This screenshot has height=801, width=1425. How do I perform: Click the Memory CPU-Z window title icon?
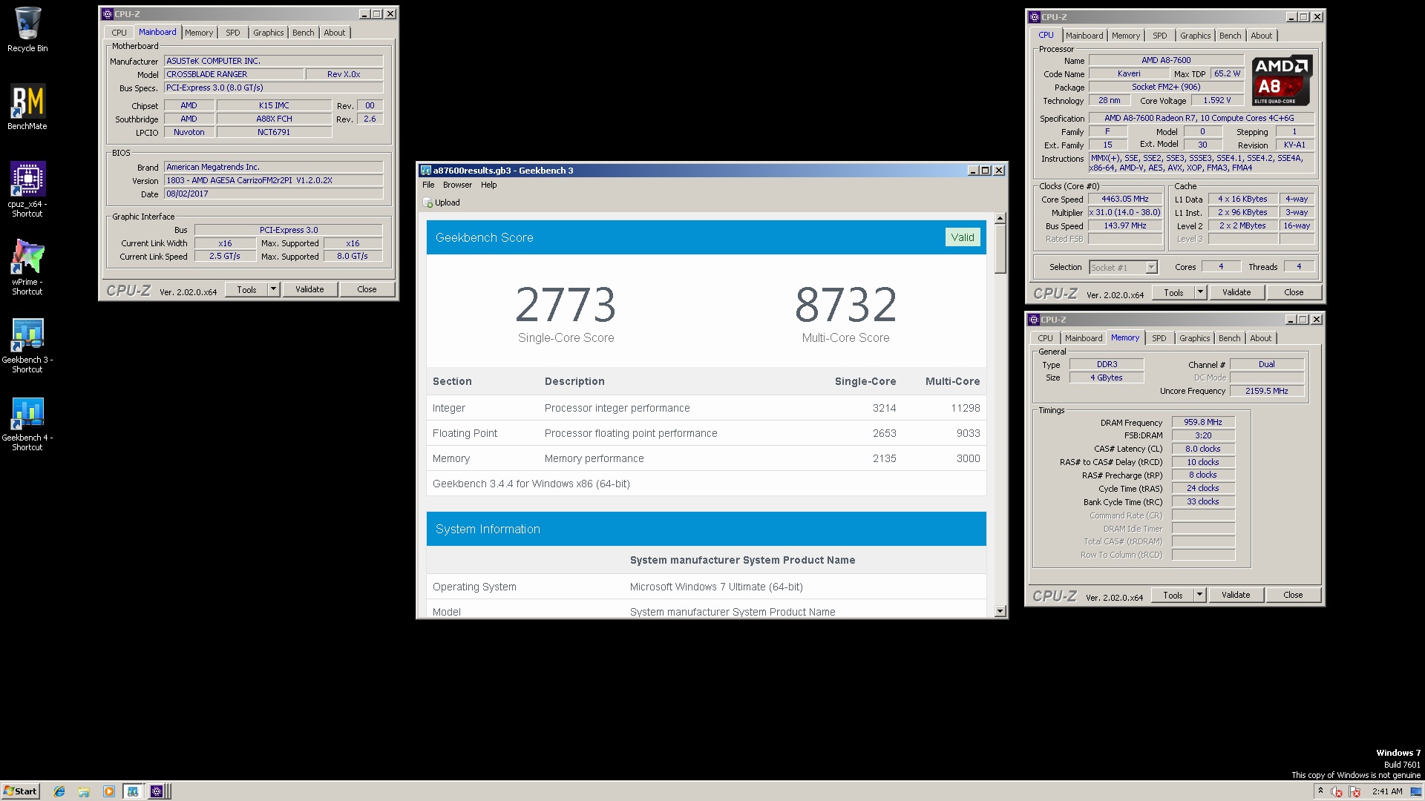click(1034, 320)
